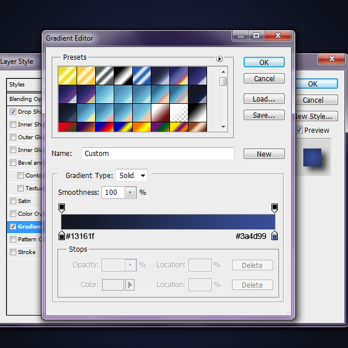Select the Satin row label
348x348 pixels.
[24, 201]
